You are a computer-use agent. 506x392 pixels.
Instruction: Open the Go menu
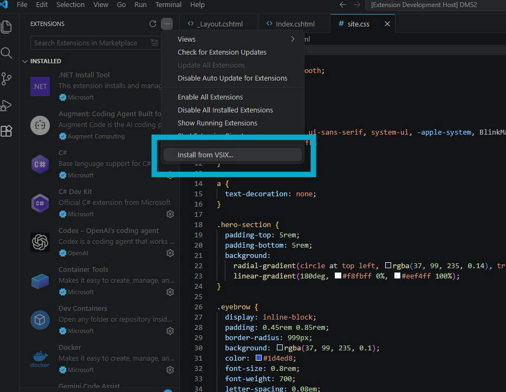coord(121,5)
